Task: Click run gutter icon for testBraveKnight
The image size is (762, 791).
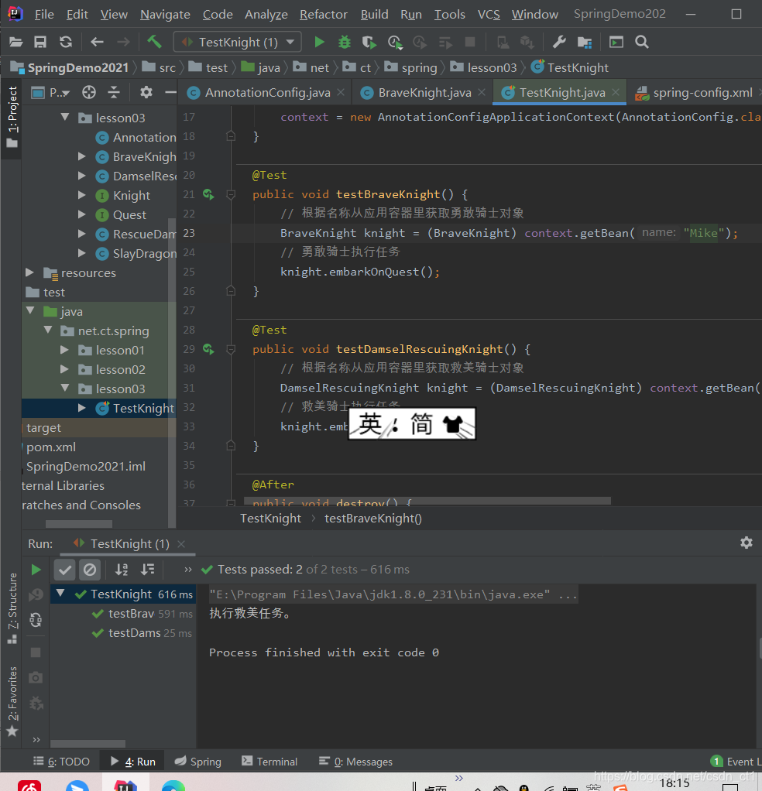Action: (208, 194)
